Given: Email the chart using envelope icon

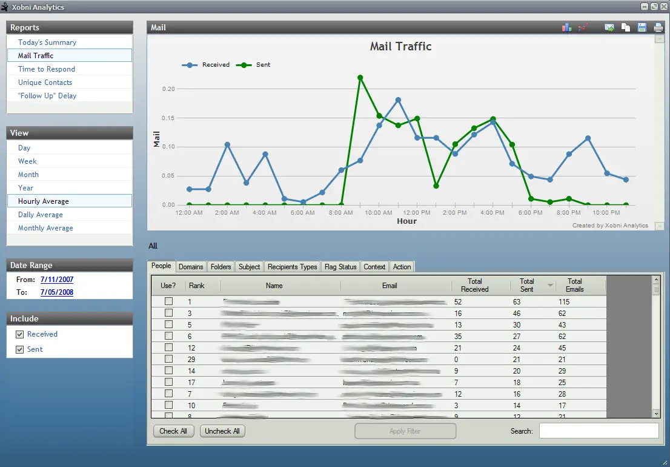Looking at the screenshot, I should pyautogui.click(x=609, y=27).
